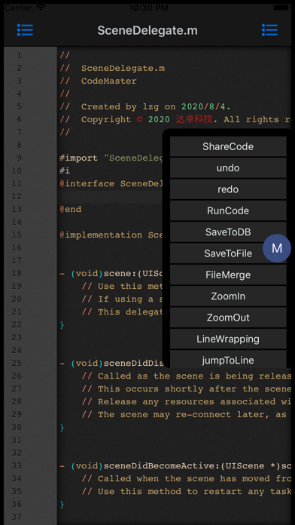Tap ZoomIn in the menu
295x525 pixels.
coord(228,296)
